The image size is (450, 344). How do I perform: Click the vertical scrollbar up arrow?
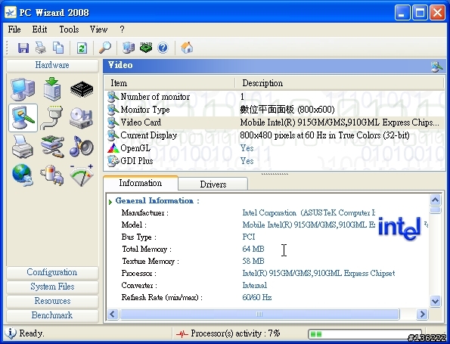pyautogui.click(x=435, y=200)
